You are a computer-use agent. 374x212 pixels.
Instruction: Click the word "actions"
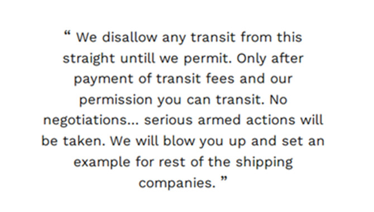point(271,120)
